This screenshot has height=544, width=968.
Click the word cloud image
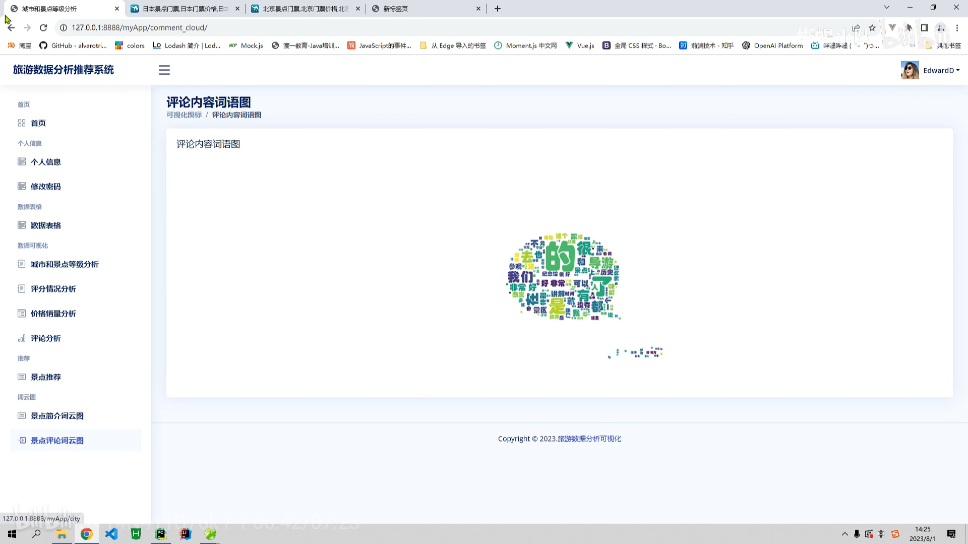pyautogui.click(x=563, y=277)
